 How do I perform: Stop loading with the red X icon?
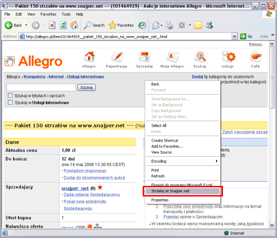(52, 25)
